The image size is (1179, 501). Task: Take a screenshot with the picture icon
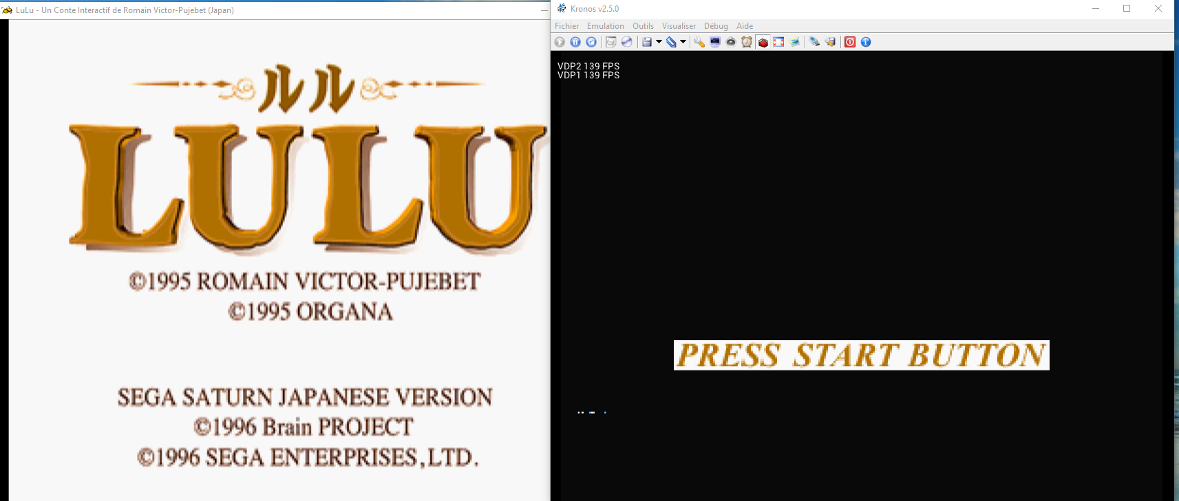[795, 42]
